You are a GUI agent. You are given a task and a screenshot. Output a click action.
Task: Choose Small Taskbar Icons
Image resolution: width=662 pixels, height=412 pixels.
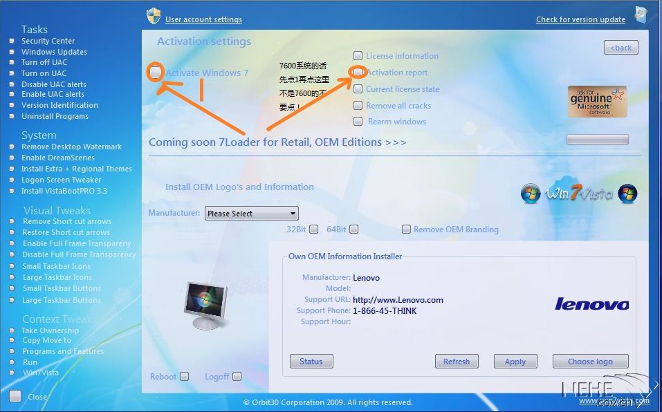[x=56, y=266]
